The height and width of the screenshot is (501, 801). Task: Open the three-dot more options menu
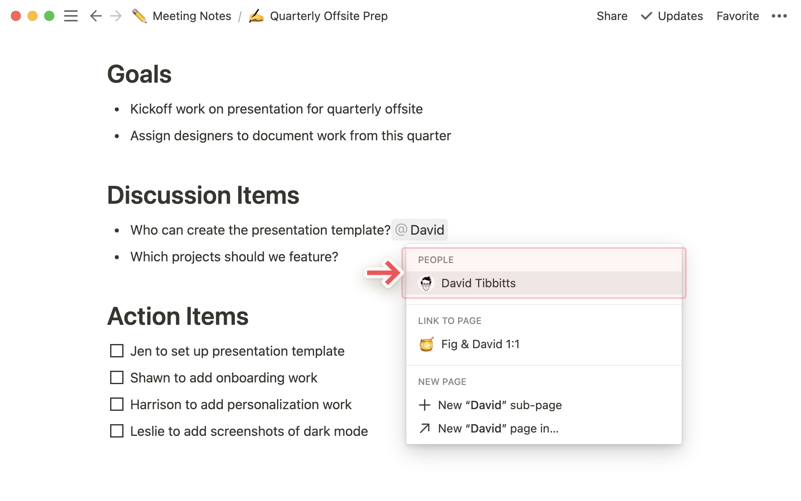779,16
